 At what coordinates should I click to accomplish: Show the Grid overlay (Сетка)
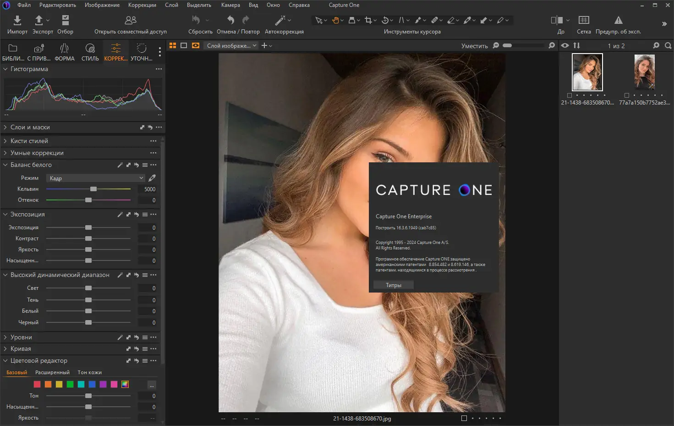pos(583,20)
